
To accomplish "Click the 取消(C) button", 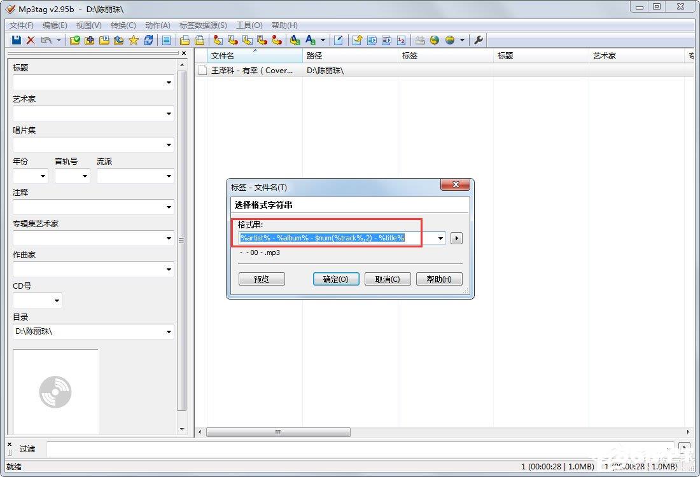I will click(x=388, y=279).
